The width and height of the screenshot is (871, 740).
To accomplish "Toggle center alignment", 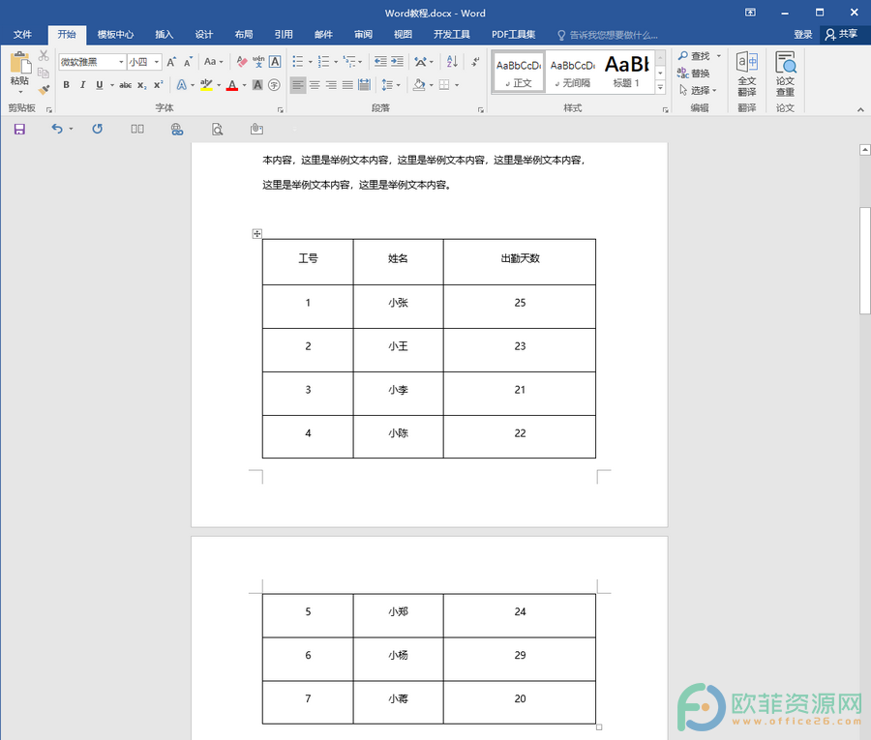I will coord(315,85).
